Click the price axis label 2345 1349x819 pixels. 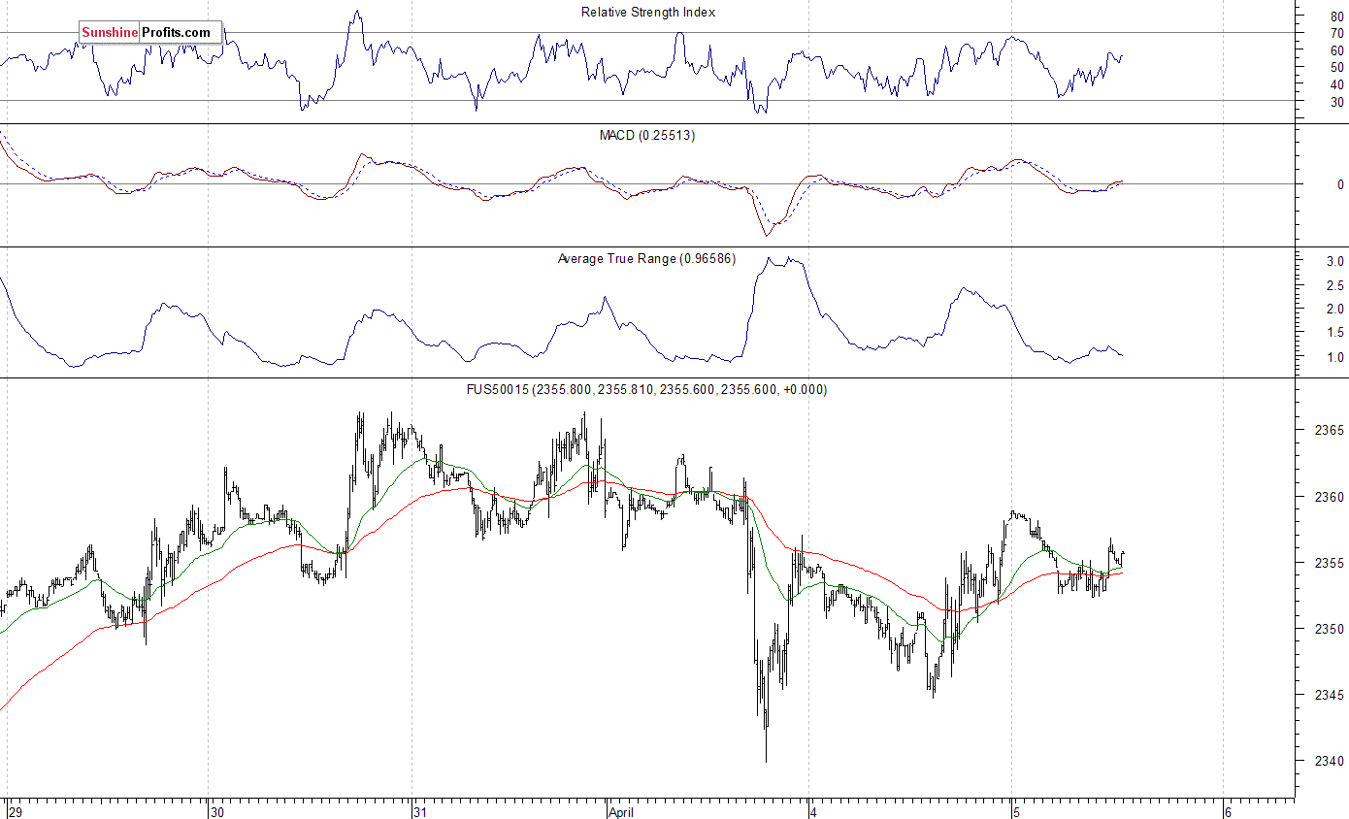point(1329,695)
